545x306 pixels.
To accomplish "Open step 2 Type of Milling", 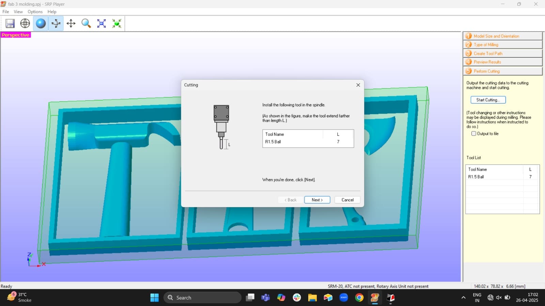I will tap(502, 45).
